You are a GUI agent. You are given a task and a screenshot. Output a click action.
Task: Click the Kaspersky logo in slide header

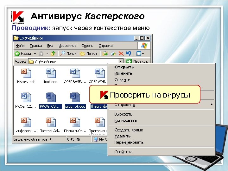17,17
